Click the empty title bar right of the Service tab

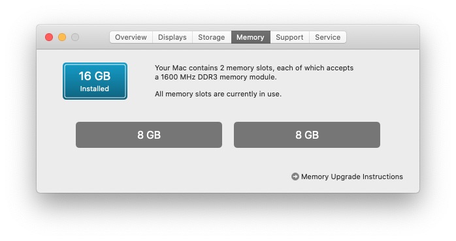click(x=383, y=37)
